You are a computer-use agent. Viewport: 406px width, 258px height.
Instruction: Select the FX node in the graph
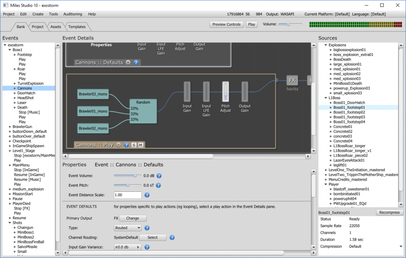(292, 80)
